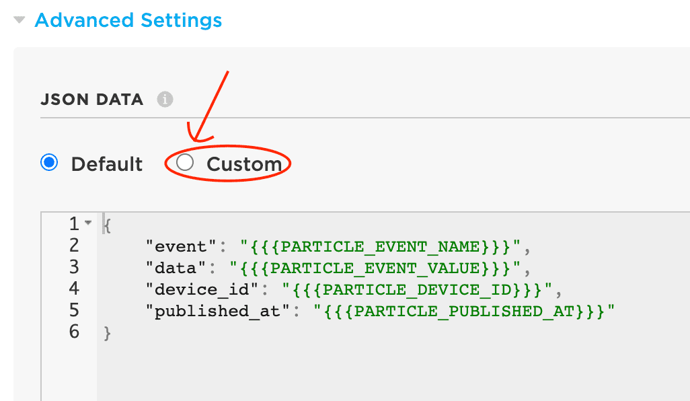Screen dimensions: 690x401
Task: Click the "device_id" key in editor
Action: (x=202, y=289)
